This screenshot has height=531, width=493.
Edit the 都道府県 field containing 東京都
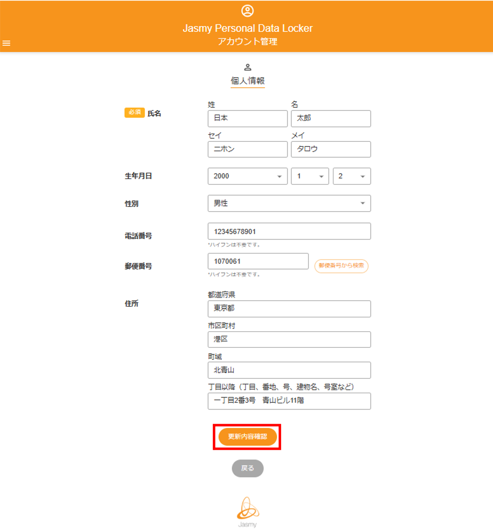289,309
